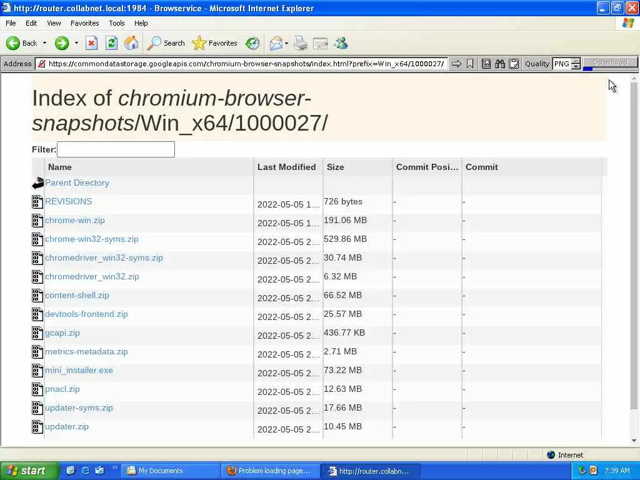Screen dimensions: 640x480
Task: Click the bookmark icon in Browservice bar
Action: point(470,64)
